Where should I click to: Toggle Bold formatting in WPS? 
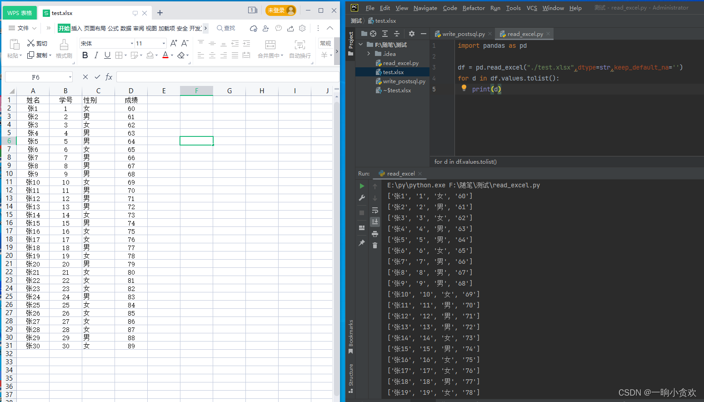(x=85, y=55)
